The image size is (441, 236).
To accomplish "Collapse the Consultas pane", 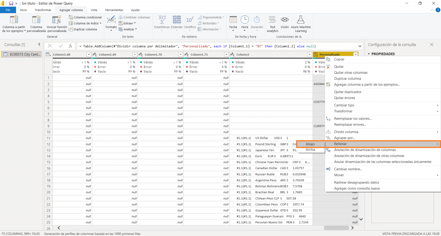I will (x=39, y=44).
